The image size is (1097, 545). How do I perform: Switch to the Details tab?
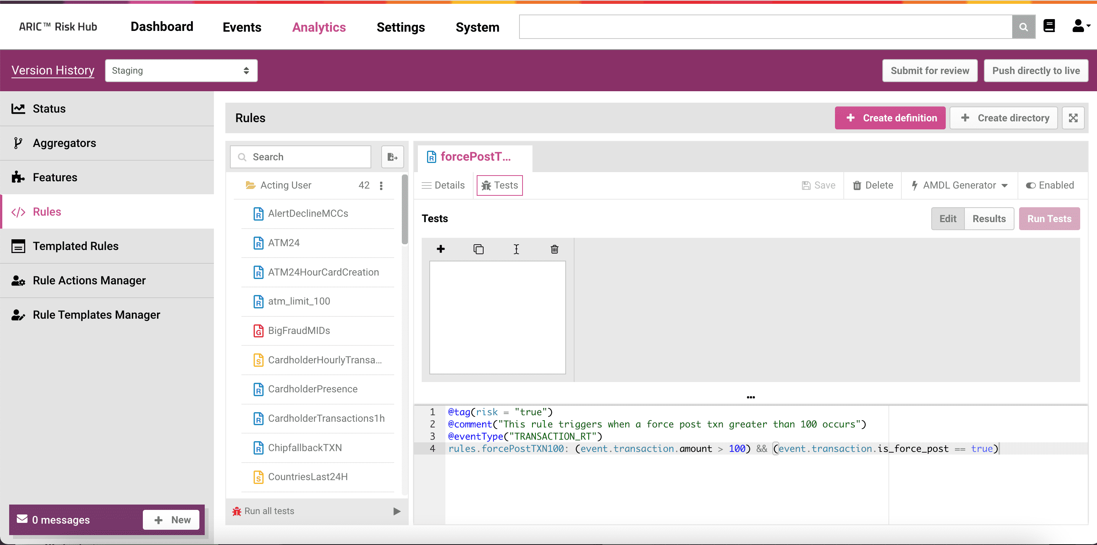click(x=443, y=185)
